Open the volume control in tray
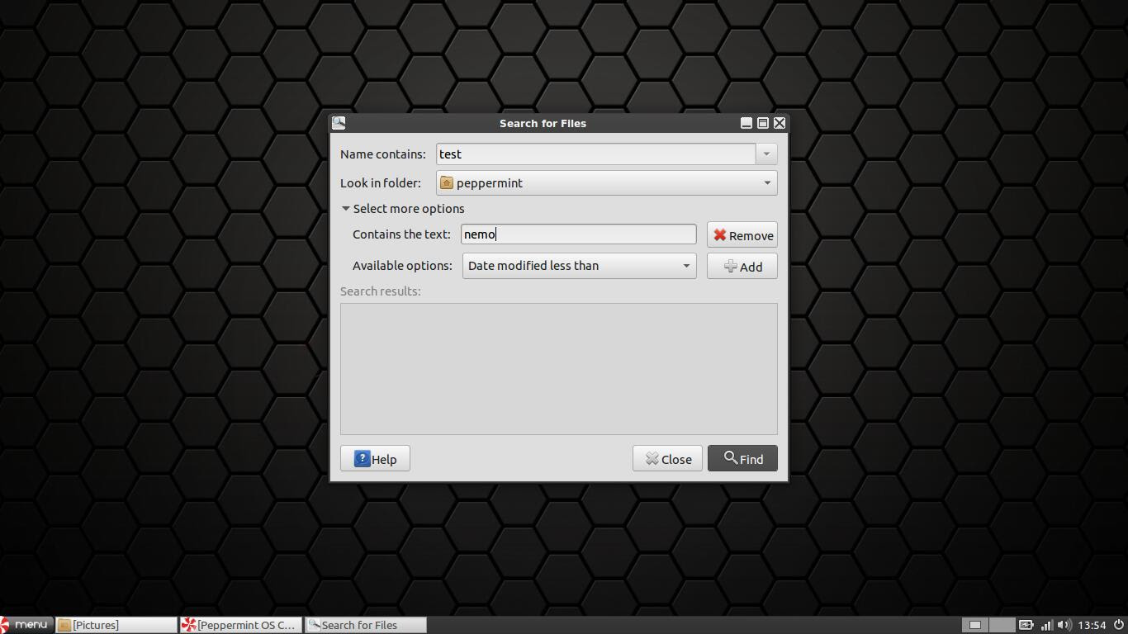Viewport: 1128px width, 634px height. click(1064, 625)
